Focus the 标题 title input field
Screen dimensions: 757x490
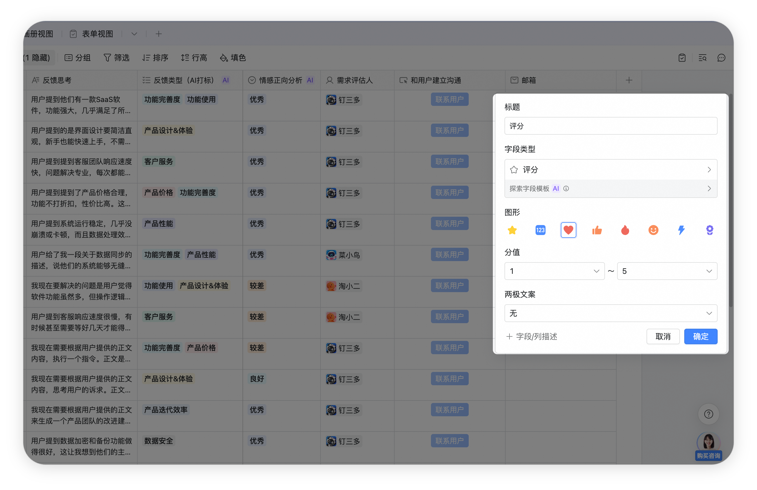click(611, 126)
